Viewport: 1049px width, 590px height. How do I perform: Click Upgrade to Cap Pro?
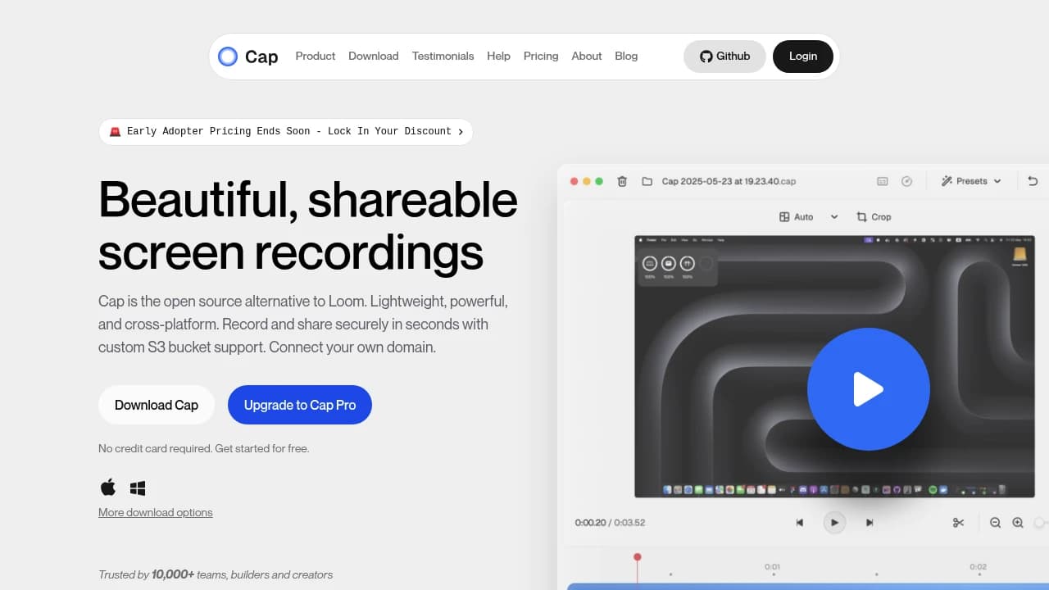coord(300,405)
